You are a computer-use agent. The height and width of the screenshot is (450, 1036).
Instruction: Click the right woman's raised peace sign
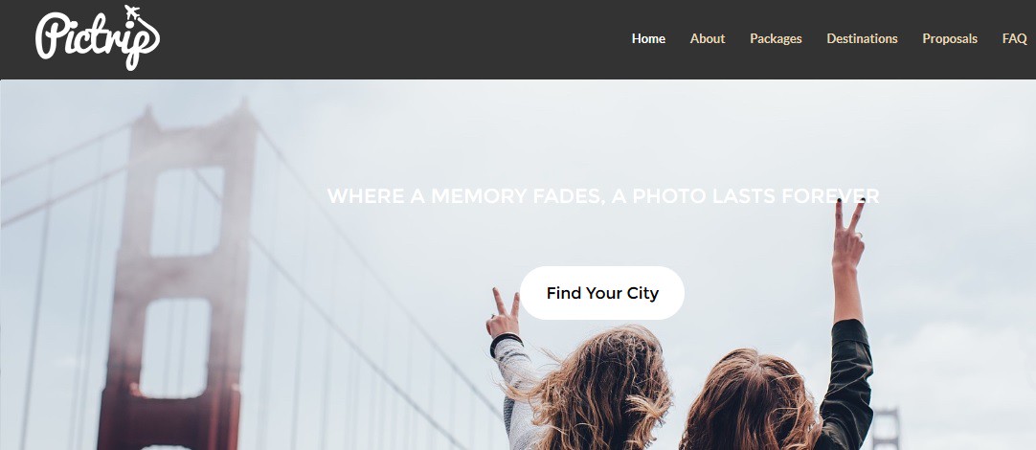coord(848,235)
